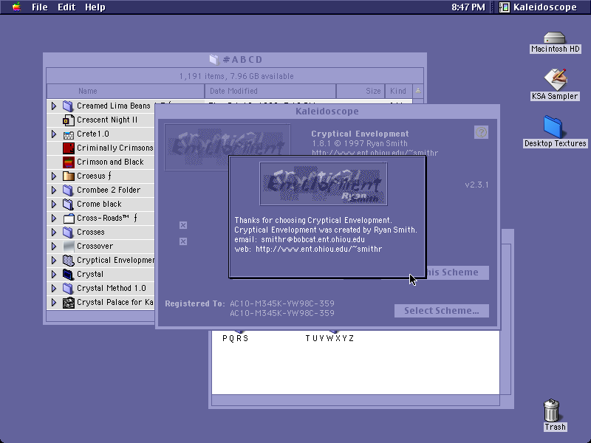
Task: Select the Crystal Palace folder icon
Action: click(68, 303)
